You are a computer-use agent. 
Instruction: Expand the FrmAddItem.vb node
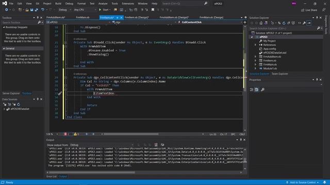256,57
